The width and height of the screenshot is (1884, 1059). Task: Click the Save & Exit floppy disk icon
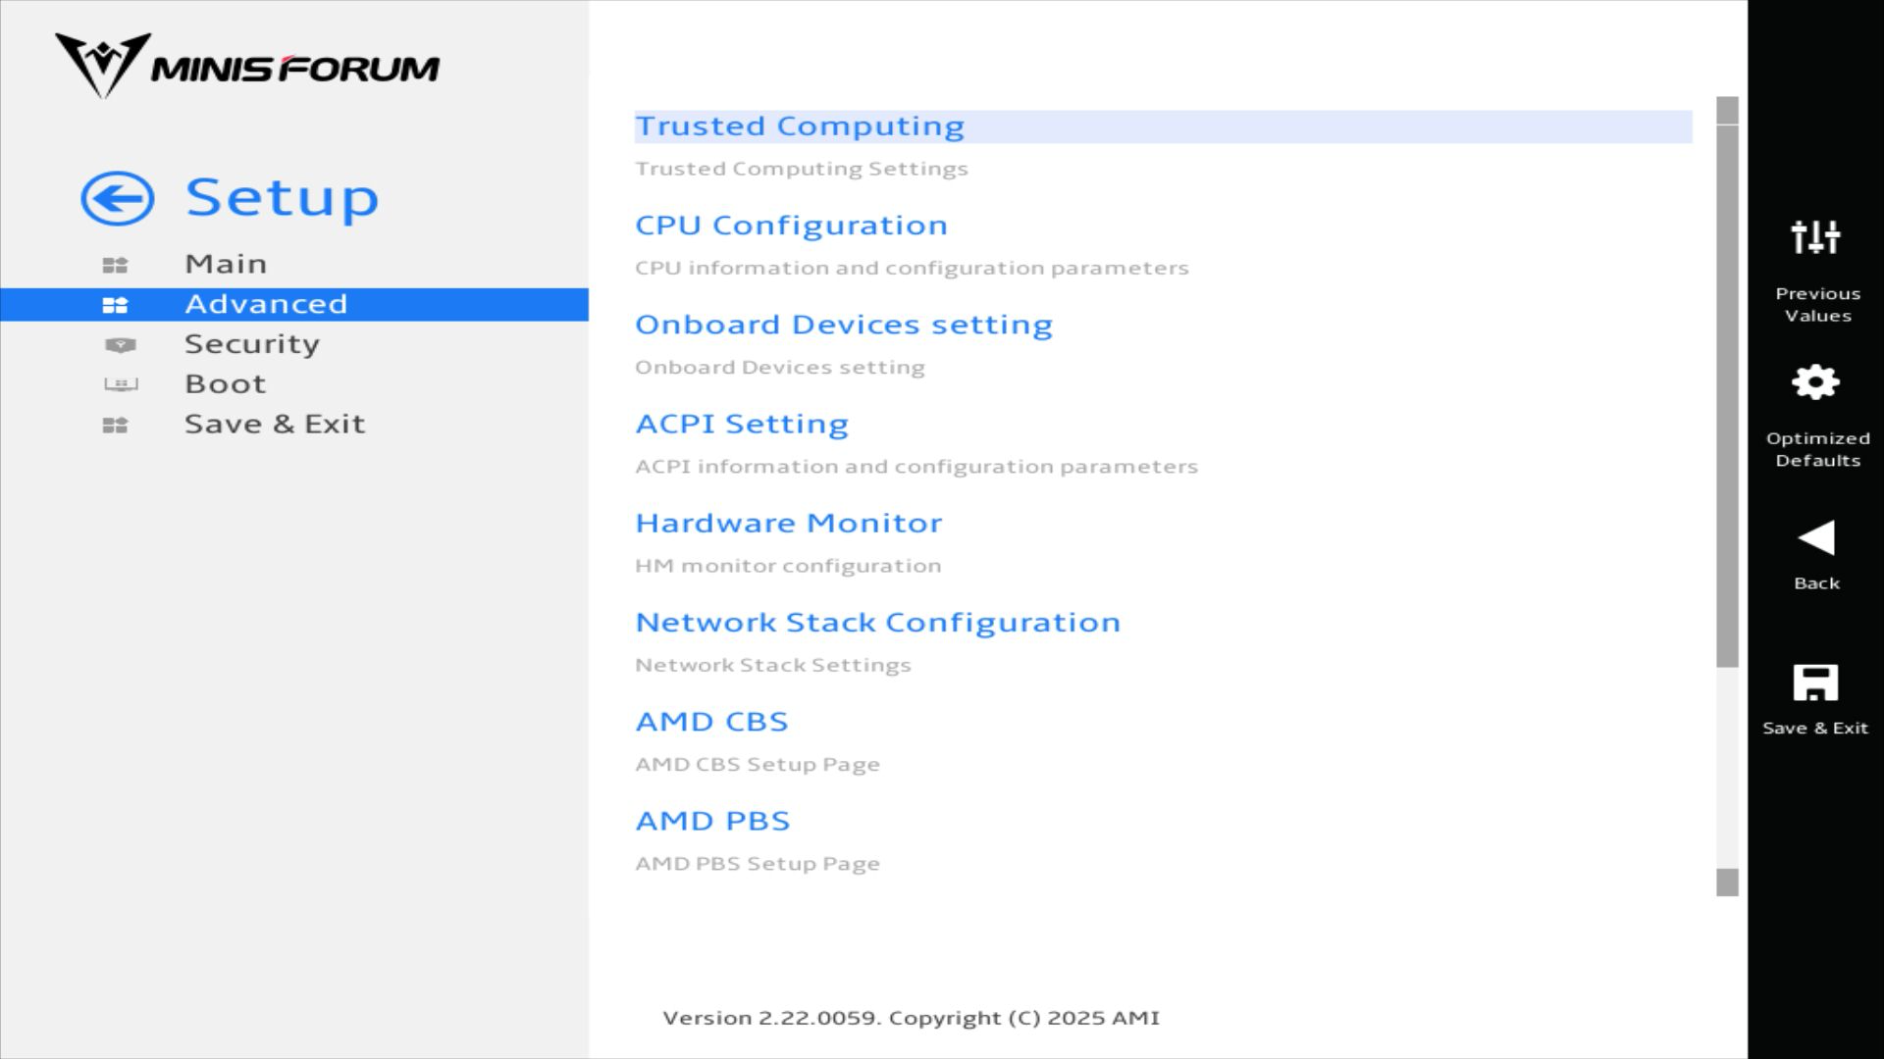click(x=1815, y=683)
